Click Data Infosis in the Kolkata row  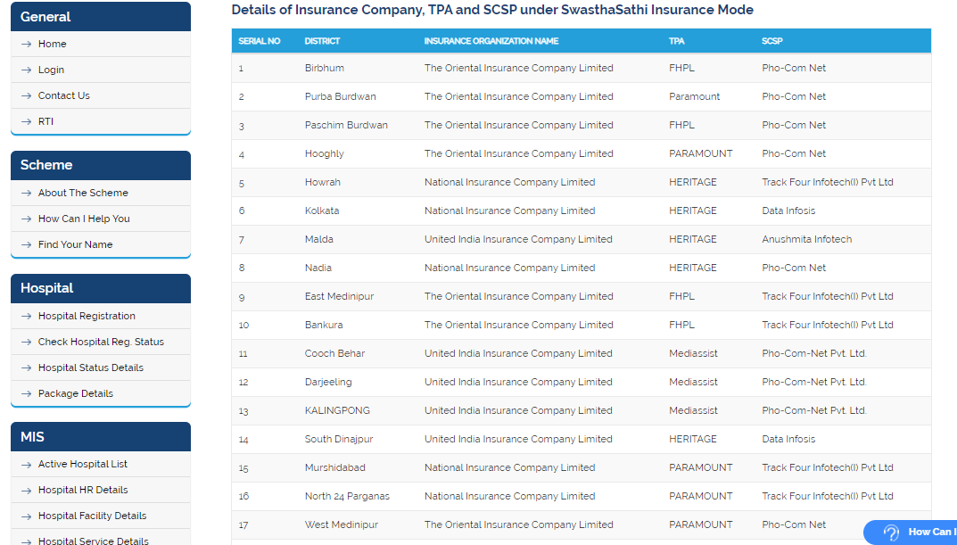point(788,211)
